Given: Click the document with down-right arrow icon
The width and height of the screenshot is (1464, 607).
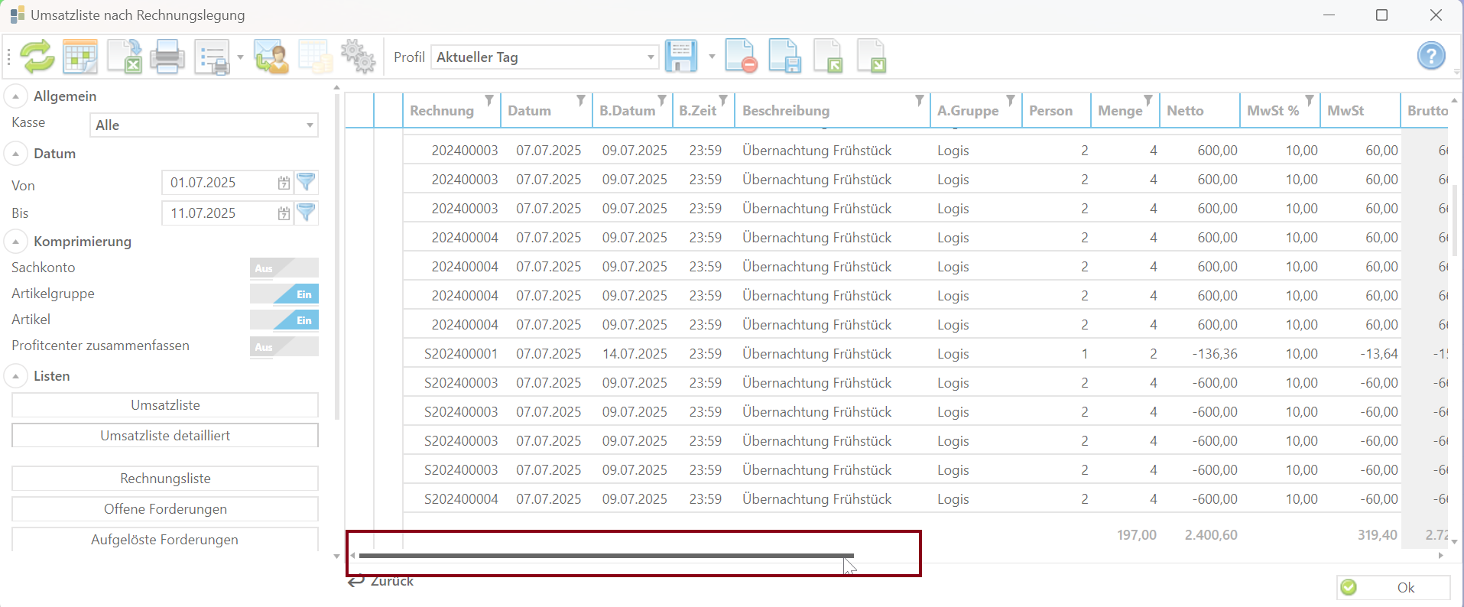Looking at the screenshot, I should tap(872, 57).
